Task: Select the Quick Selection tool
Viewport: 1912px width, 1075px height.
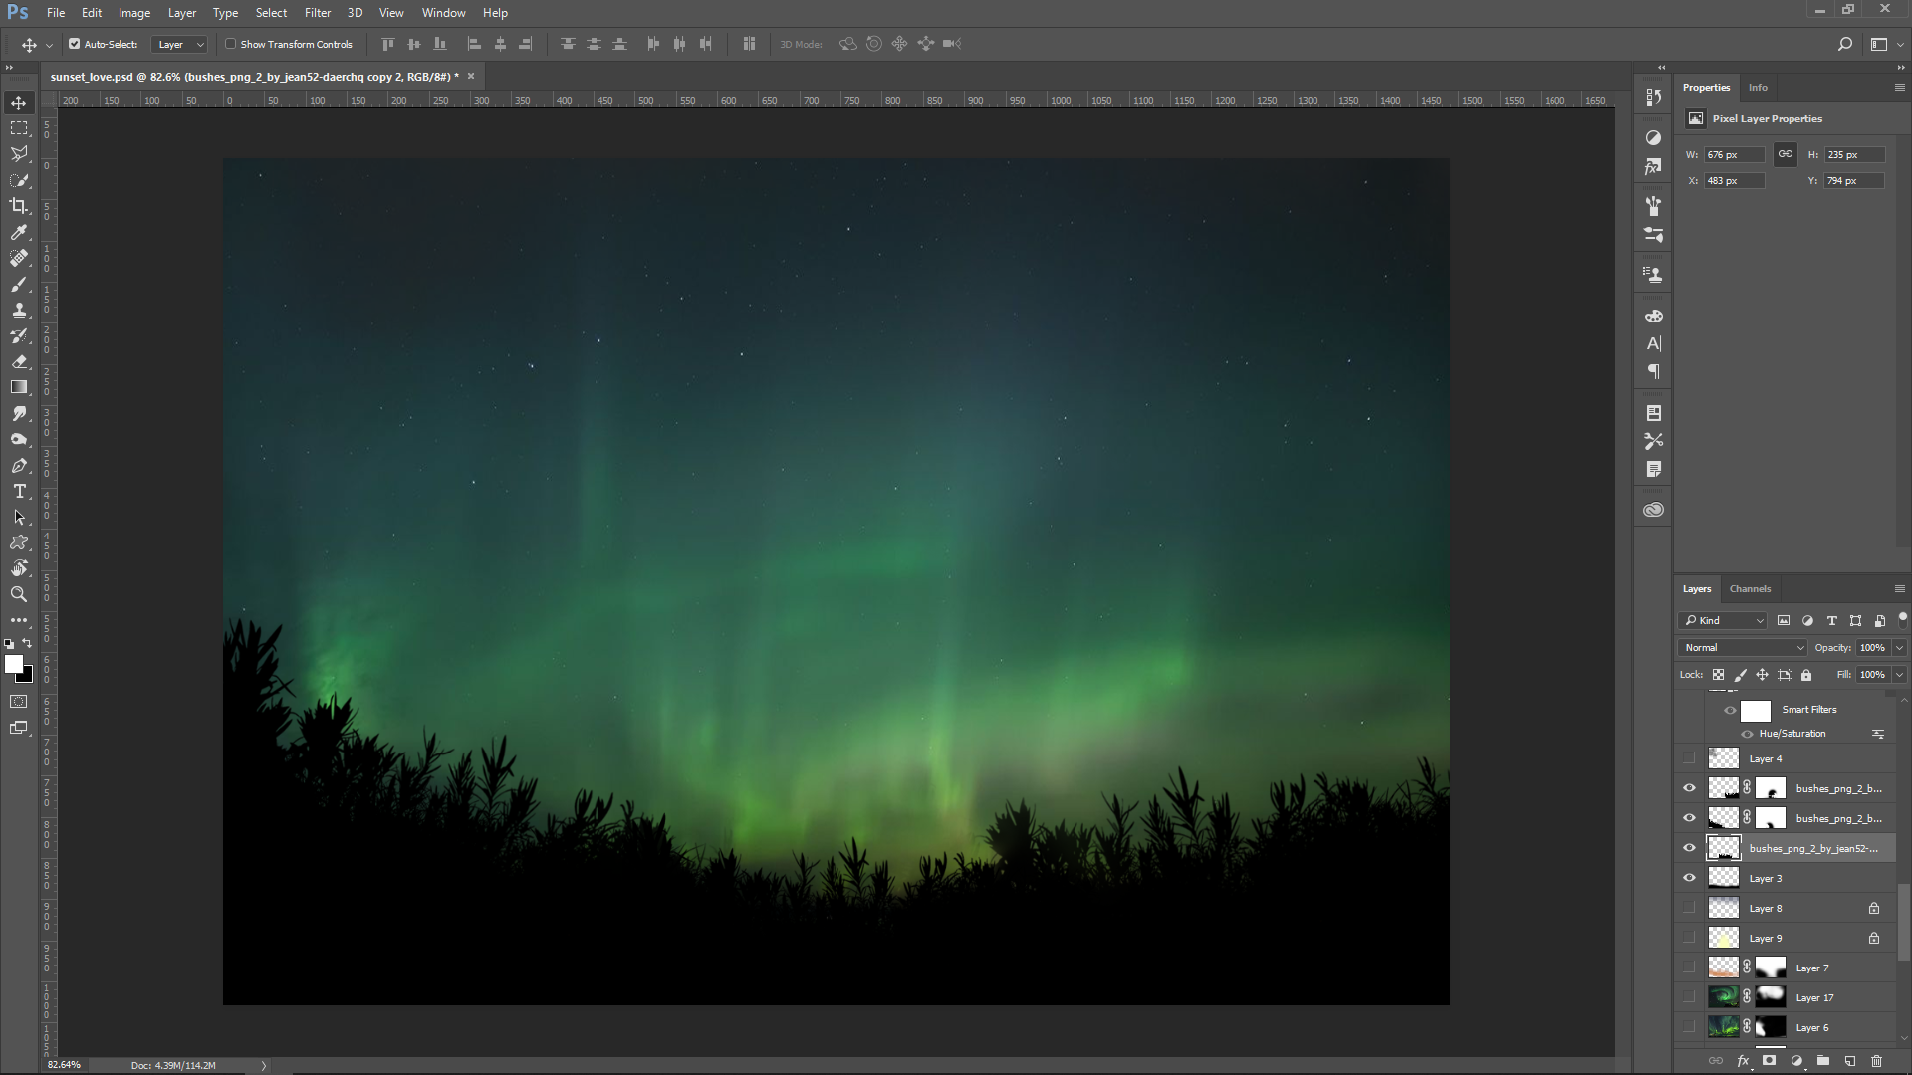Action: tap(19, 180)
